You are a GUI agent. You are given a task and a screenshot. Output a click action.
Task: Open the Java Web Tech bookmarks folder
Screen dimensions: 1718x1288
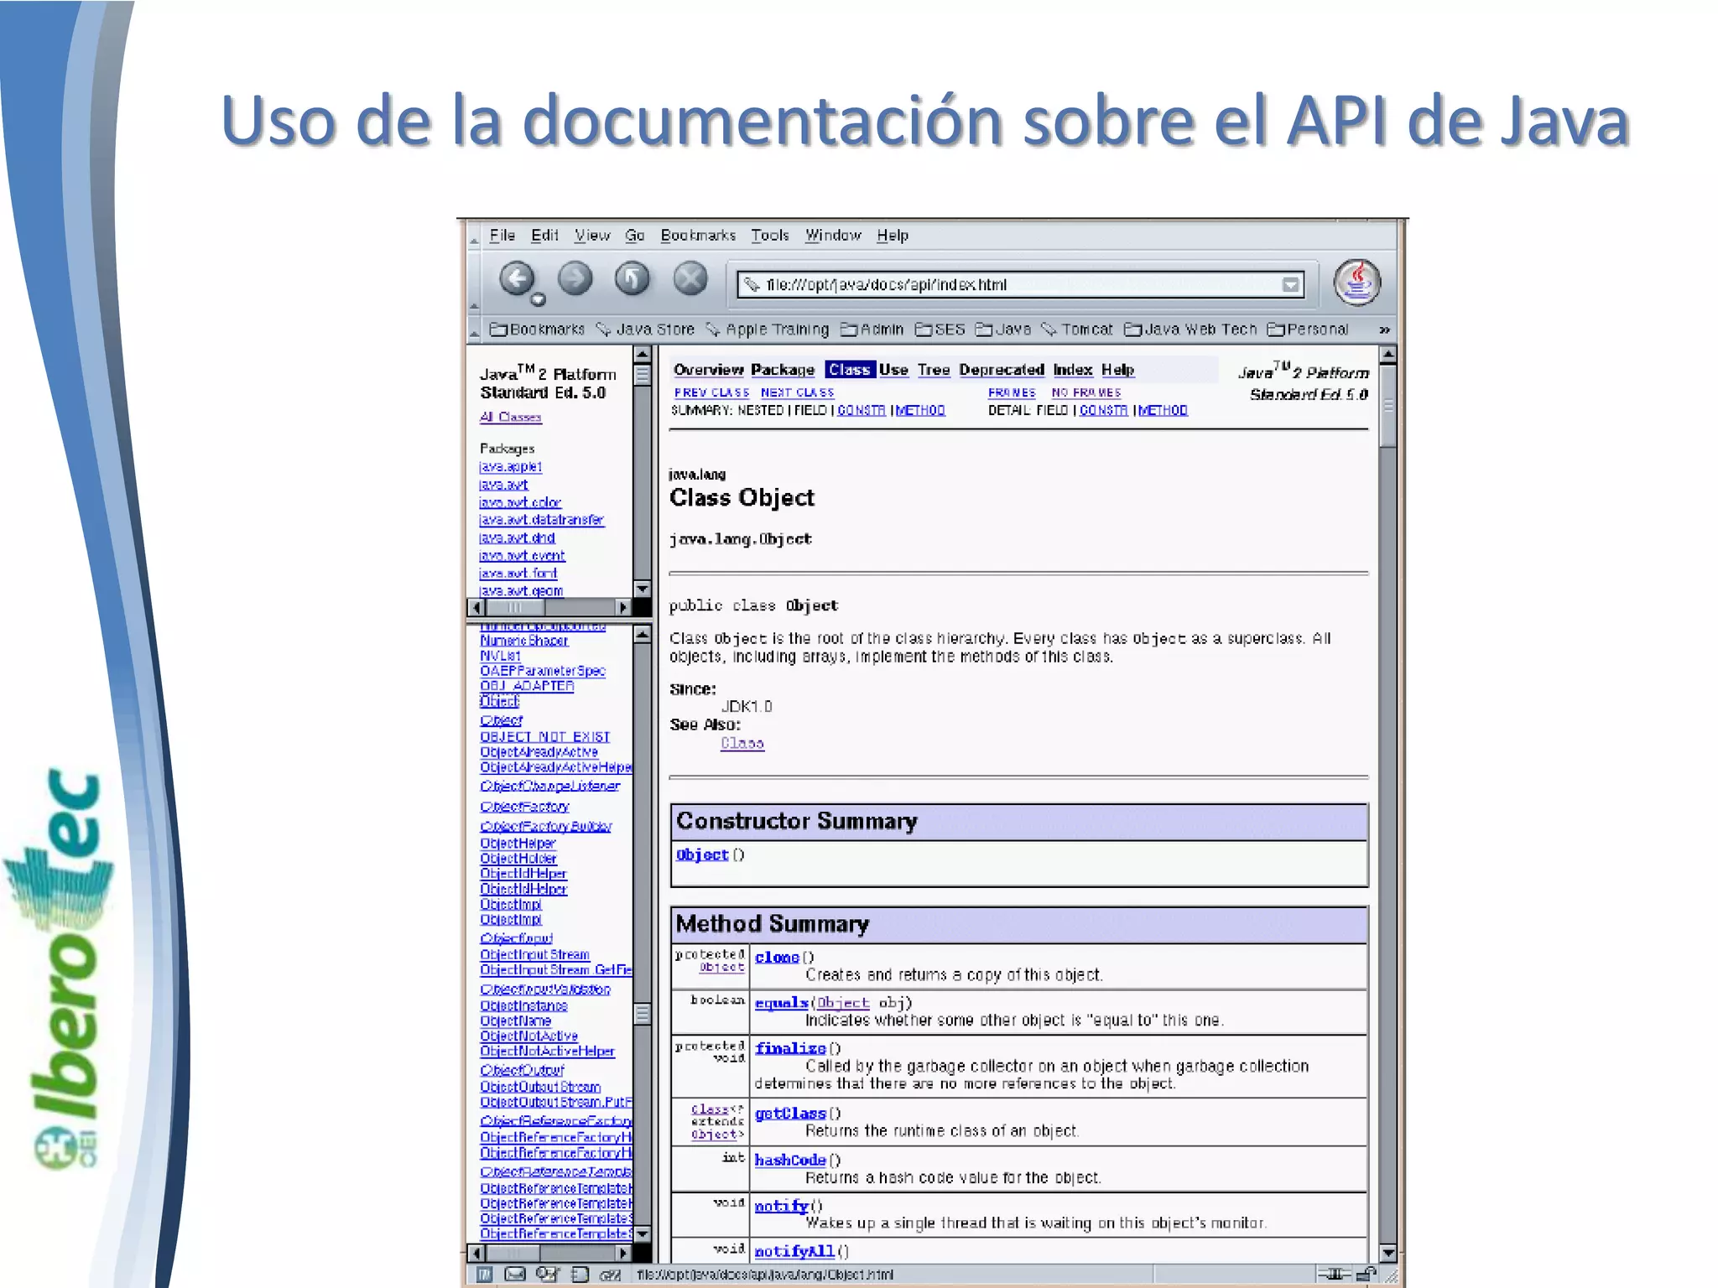1190,330
